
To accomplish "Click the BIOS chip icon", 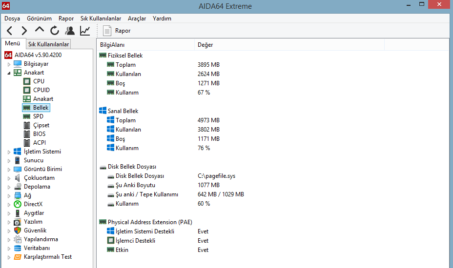I will [x=26, y=134].
